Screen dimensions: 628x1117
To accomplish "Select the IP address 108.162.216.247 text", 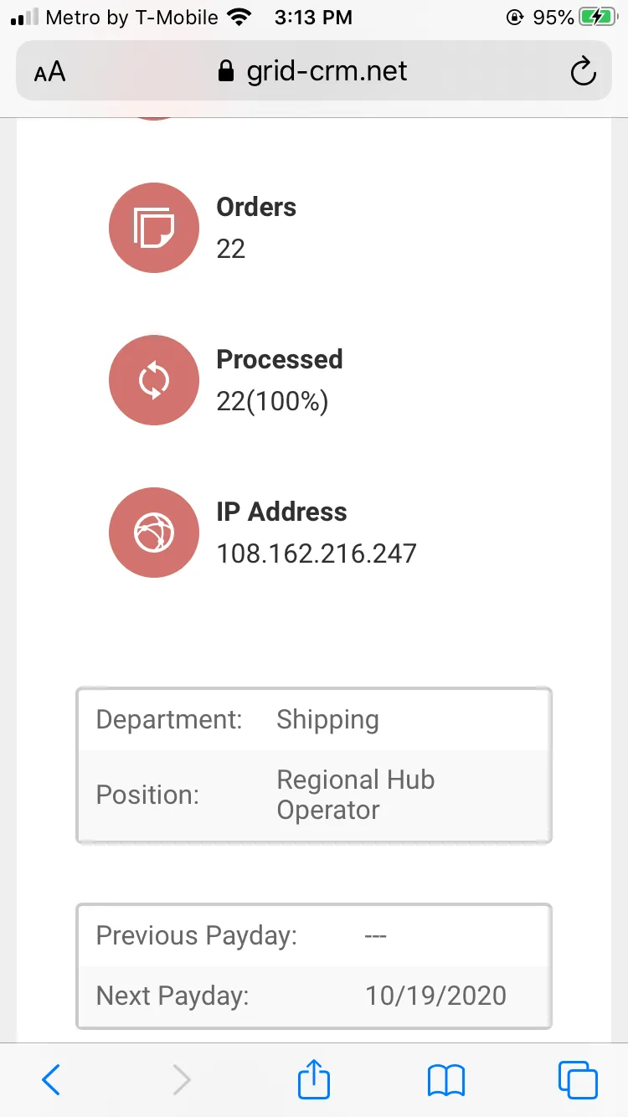I will 317,553.
